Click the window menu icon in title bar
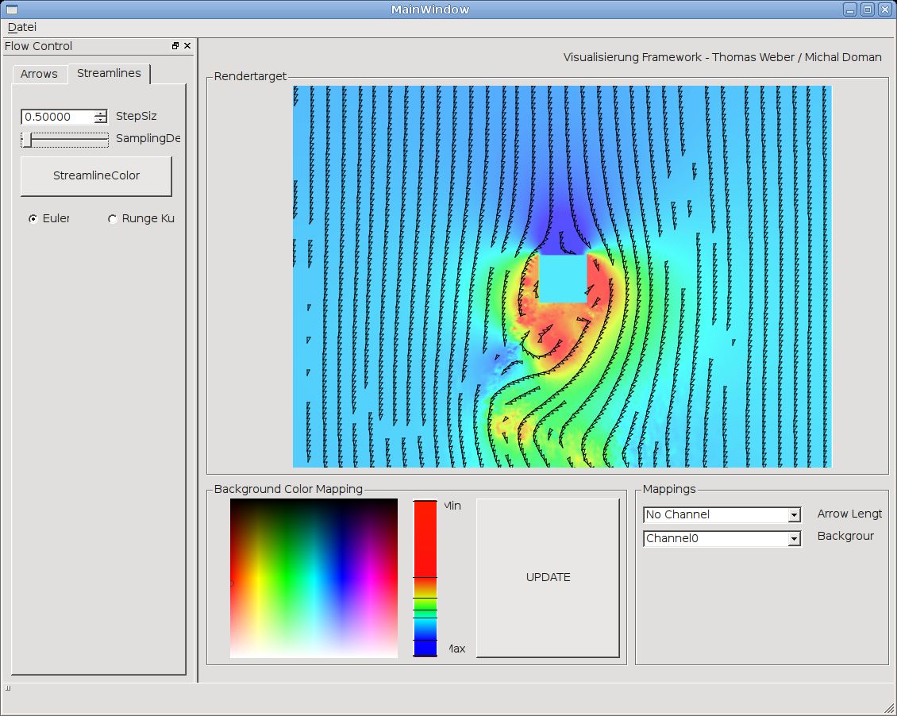Screen dimensions: 897x716 coord(11,10)
